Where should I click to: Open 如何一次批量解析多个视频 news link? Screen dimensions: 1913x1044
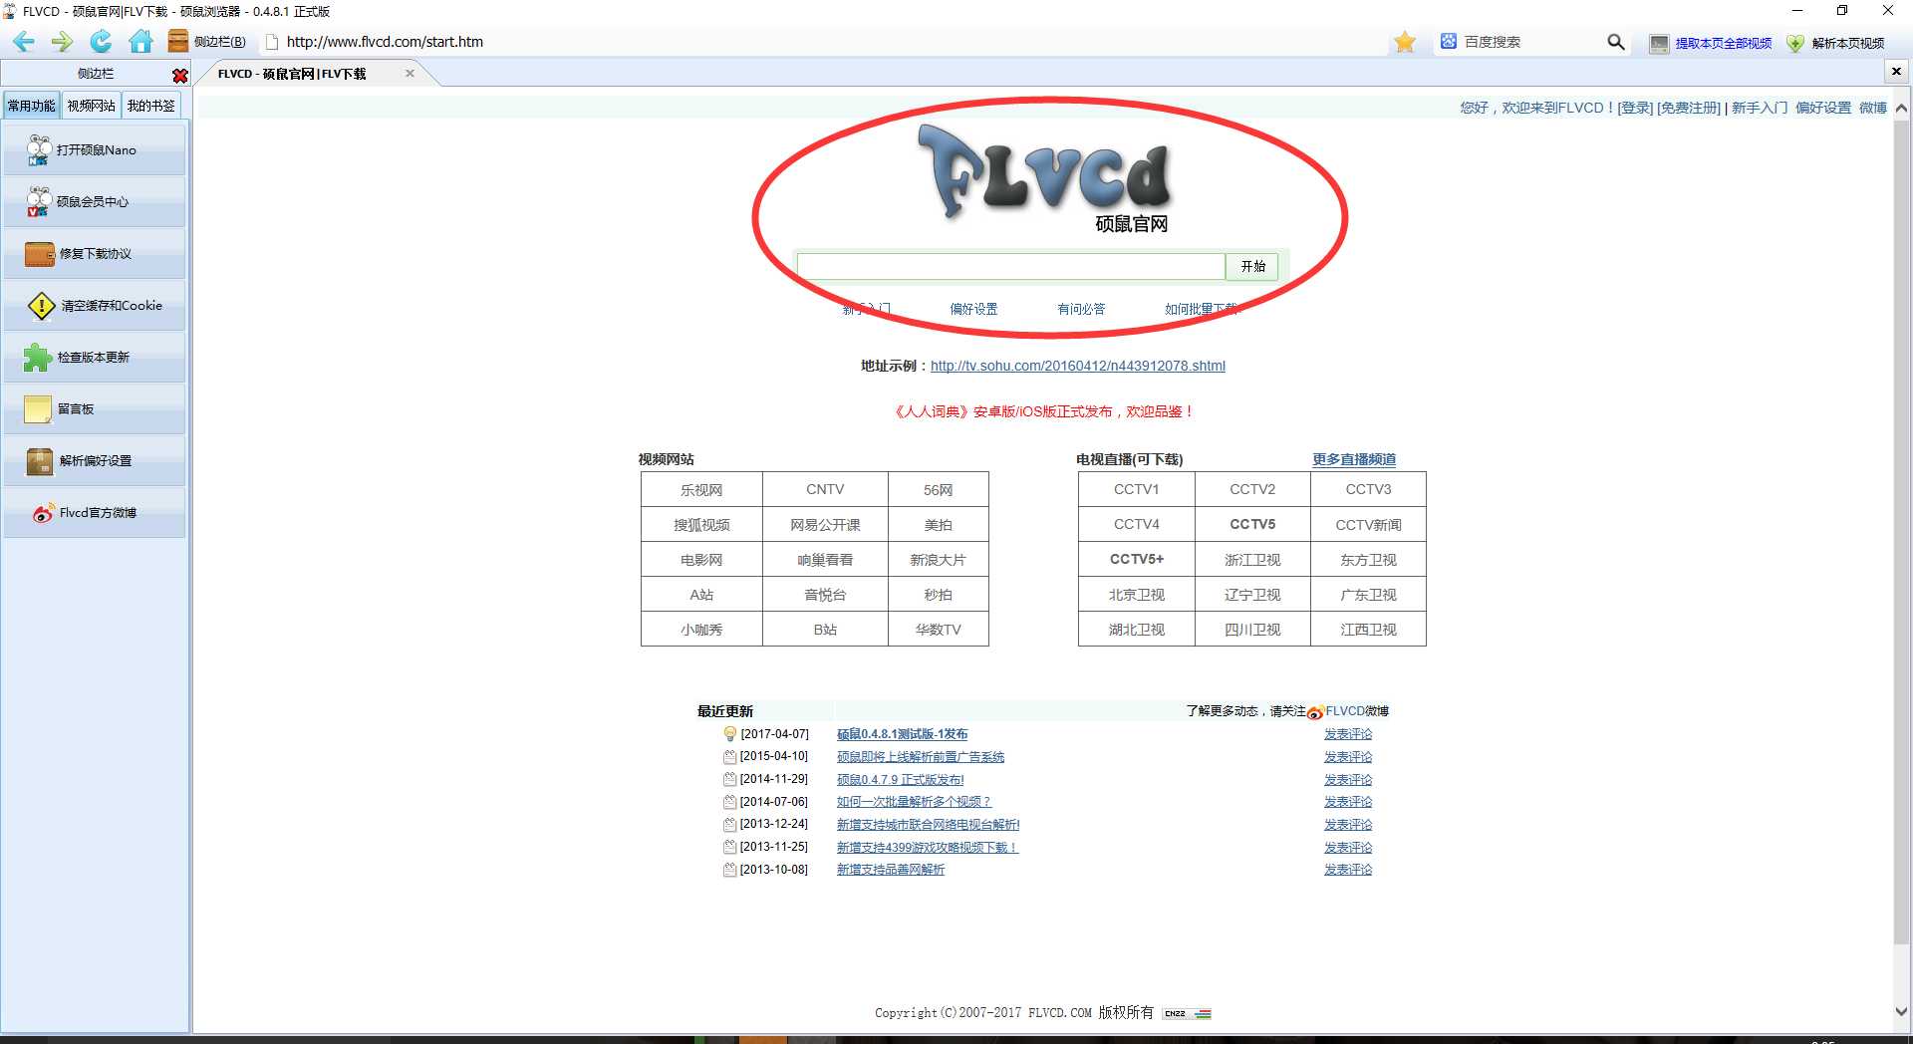tap(914, 802)
